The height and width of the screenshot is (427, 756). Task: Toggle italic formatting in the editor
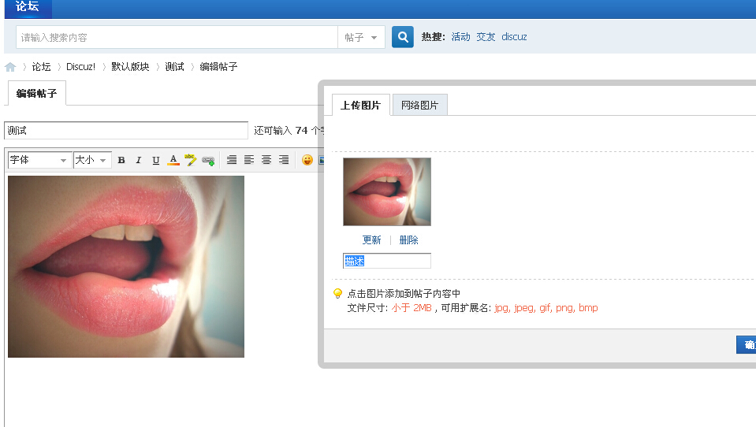tap(139, 160)
